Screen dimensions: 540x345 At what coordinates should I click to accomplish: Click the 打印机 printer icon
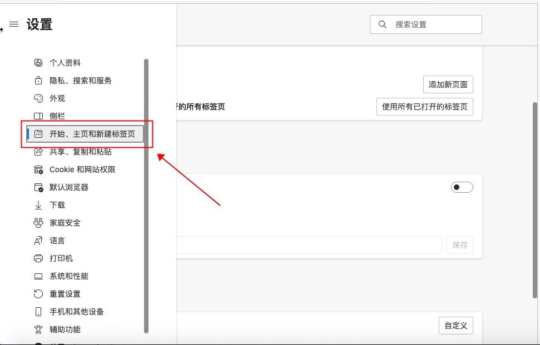(x=38, y=258)
